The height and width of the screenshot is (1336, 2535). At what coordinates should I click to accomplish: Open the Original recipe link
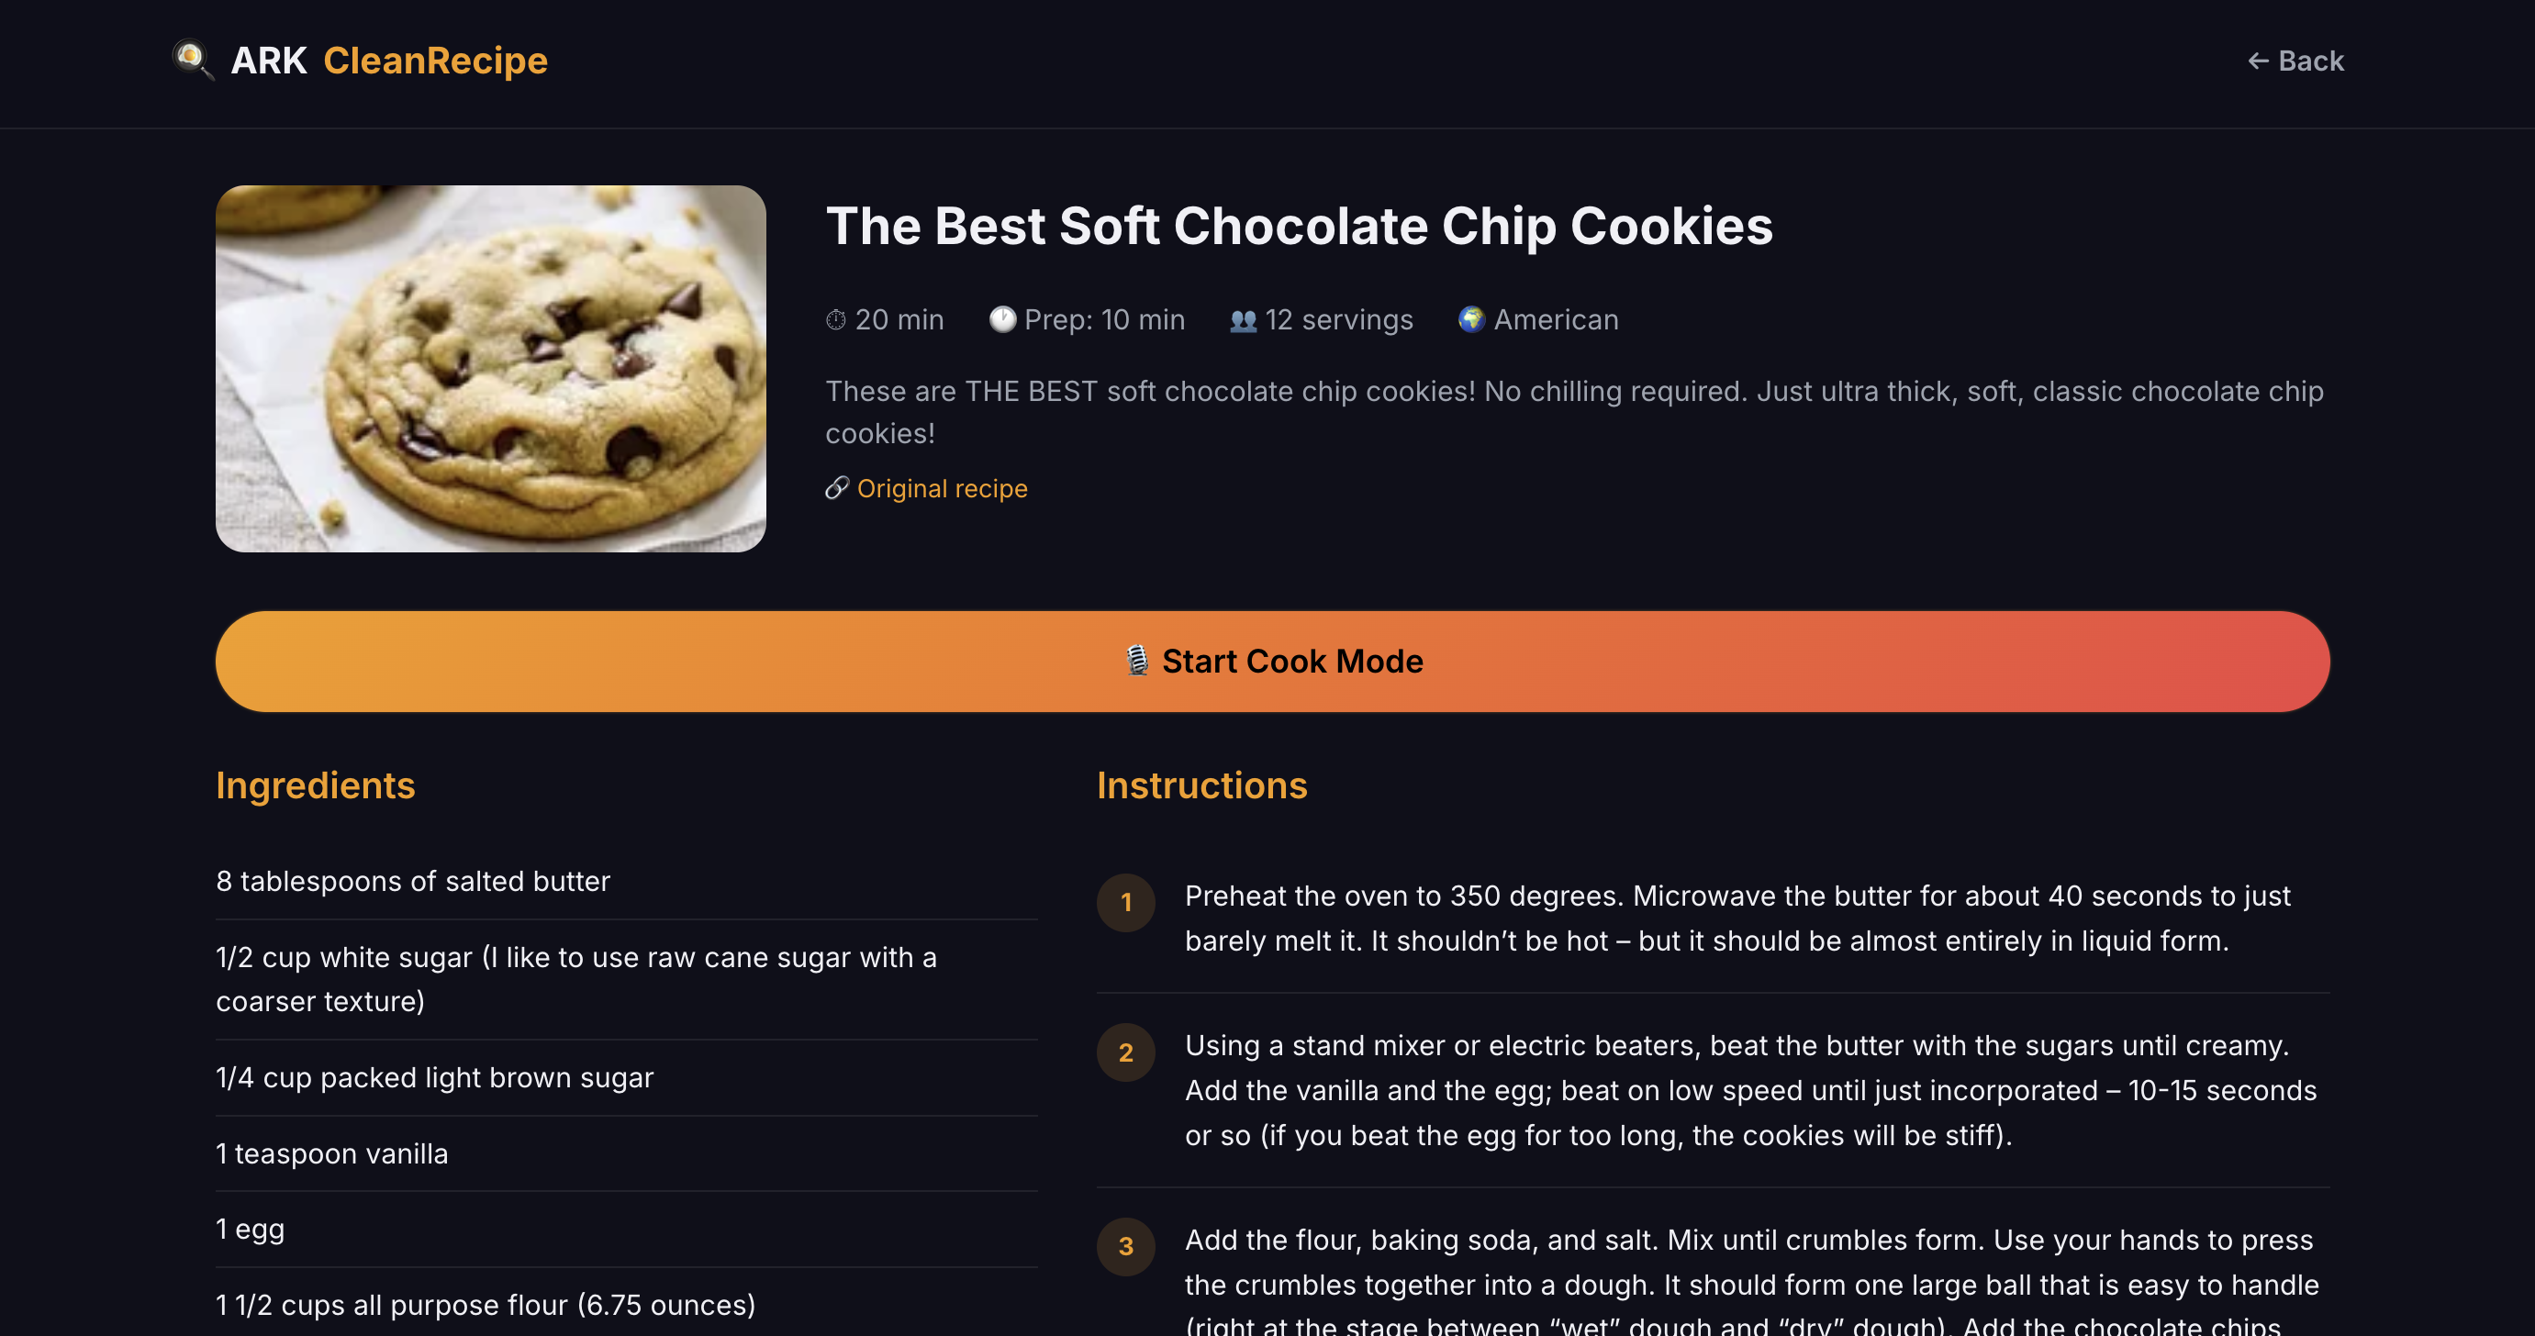click(x=942, y=487)
